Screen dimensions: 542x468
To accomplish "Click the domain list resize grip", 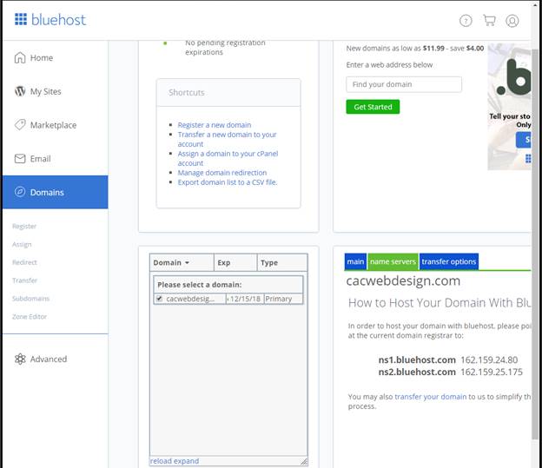I will pos(304,461).
